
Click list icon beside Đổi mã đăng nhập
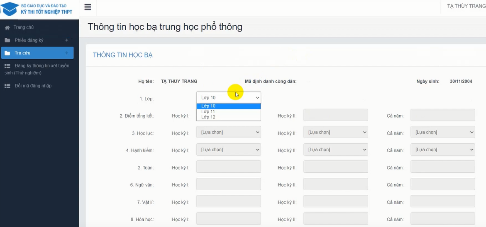pyautogui.click(x=7, y=86)
